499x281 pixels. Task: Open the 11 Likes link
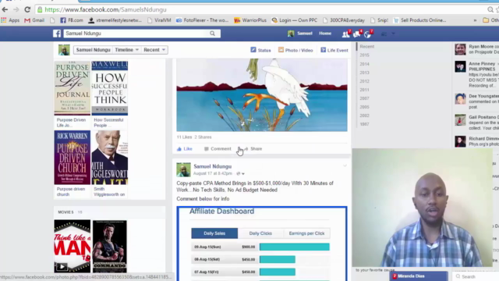(x=184, y=137)
